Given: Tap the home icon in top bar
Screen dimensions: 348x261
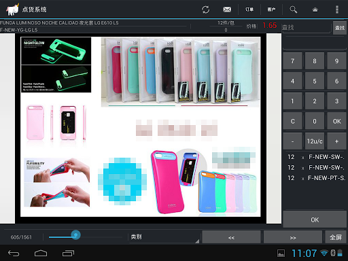Looking at the screenshot, I should tap(315, 10).
